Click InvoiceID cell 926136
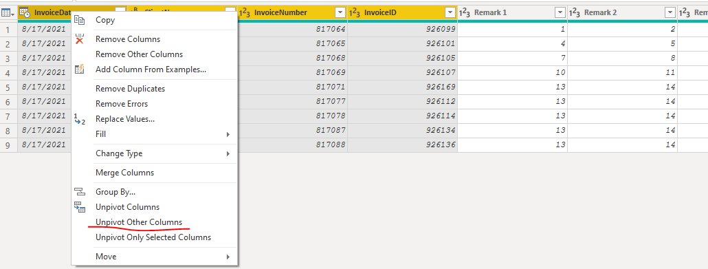708x269 pixels. (402, 145)
